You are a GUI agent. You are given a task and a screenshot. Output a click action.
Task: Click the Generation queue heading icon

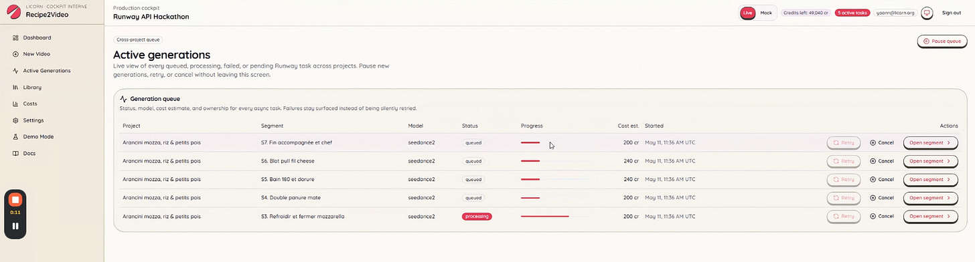point(123,99)
